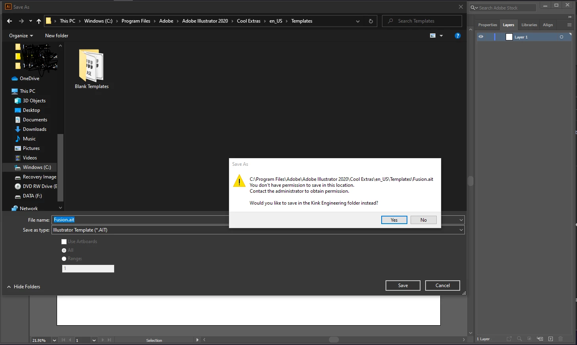The height and width of the screenshot is (345, 577).
Task: Select the Range radio button
Action: [64, 259]
